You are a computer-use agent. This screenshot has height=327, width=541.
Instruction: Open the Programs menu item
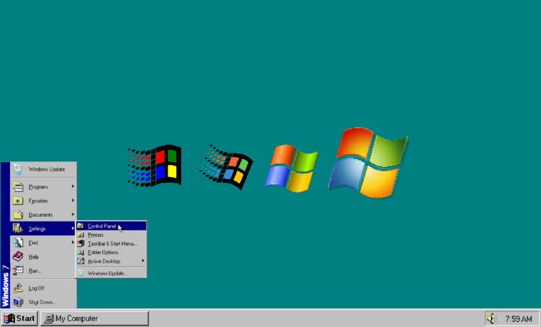[43, 186]
